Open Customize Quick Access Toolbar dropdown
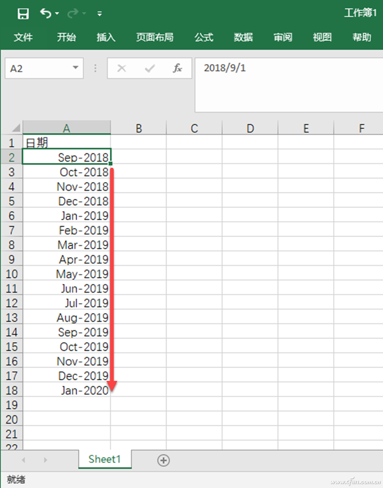The width and height of the screenshot is (383, 488). (x=99, y=14)
